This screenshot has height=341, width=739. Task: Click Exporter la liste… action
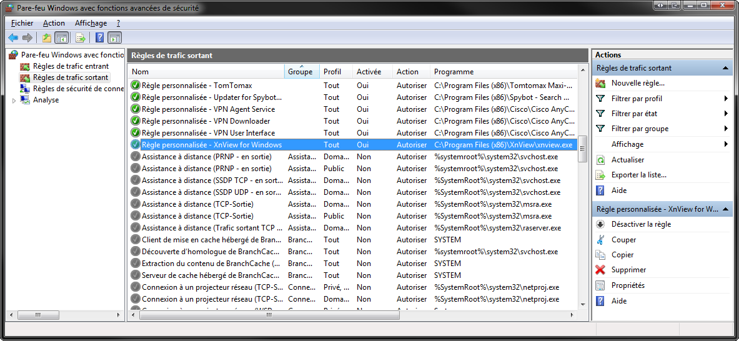(x=638, y=175)
